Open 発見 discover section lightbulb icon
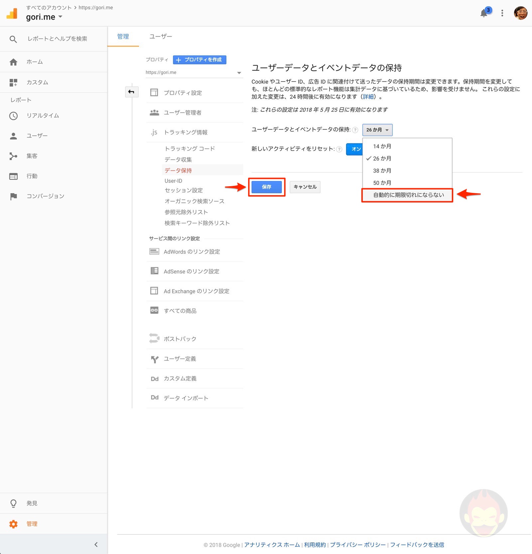The height and width of the screenshot is (554, 532). (x=13, y=503)
